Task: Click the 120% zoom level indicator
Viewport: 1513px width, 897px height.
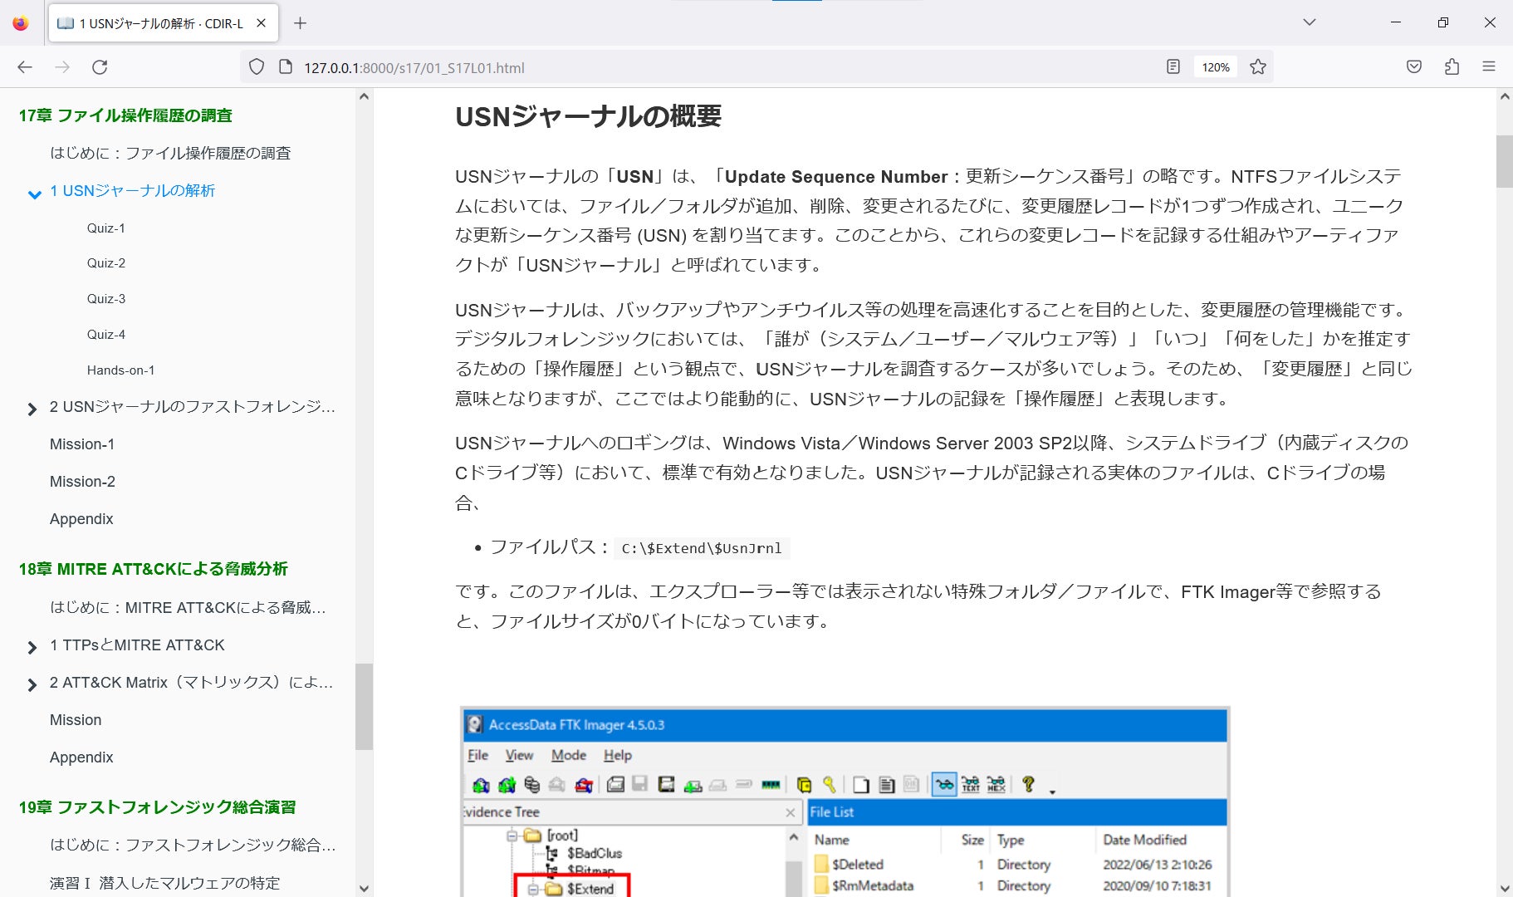Action: click(x=1215, y=67)
